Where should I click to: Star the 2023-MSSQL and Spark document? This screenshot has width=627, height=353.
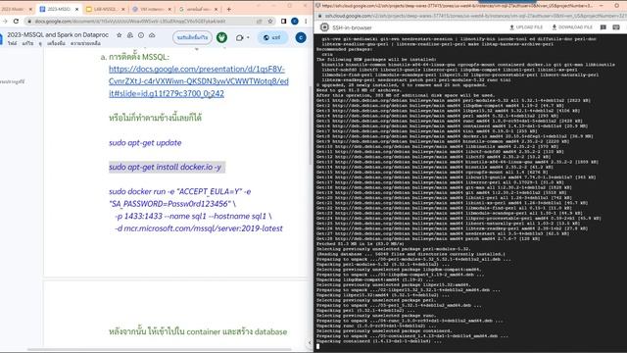pos(119,35)
